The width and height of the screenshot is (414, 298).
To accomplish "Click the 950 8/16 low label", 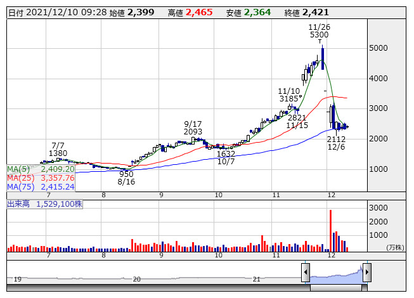I will [x=126, y=178].
